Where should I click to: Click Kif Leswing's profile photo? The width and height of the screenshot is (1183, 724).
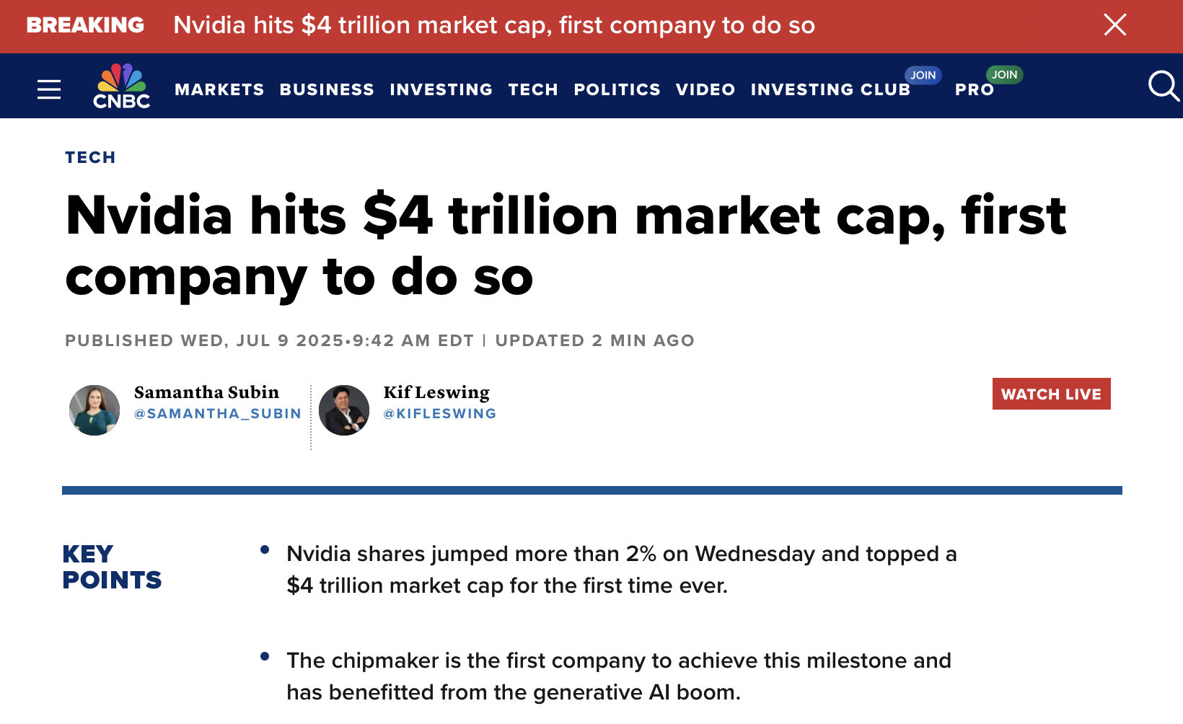click(344, 410)
